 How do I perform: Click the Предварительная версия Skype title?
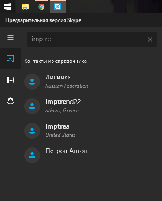coord(43,20)
